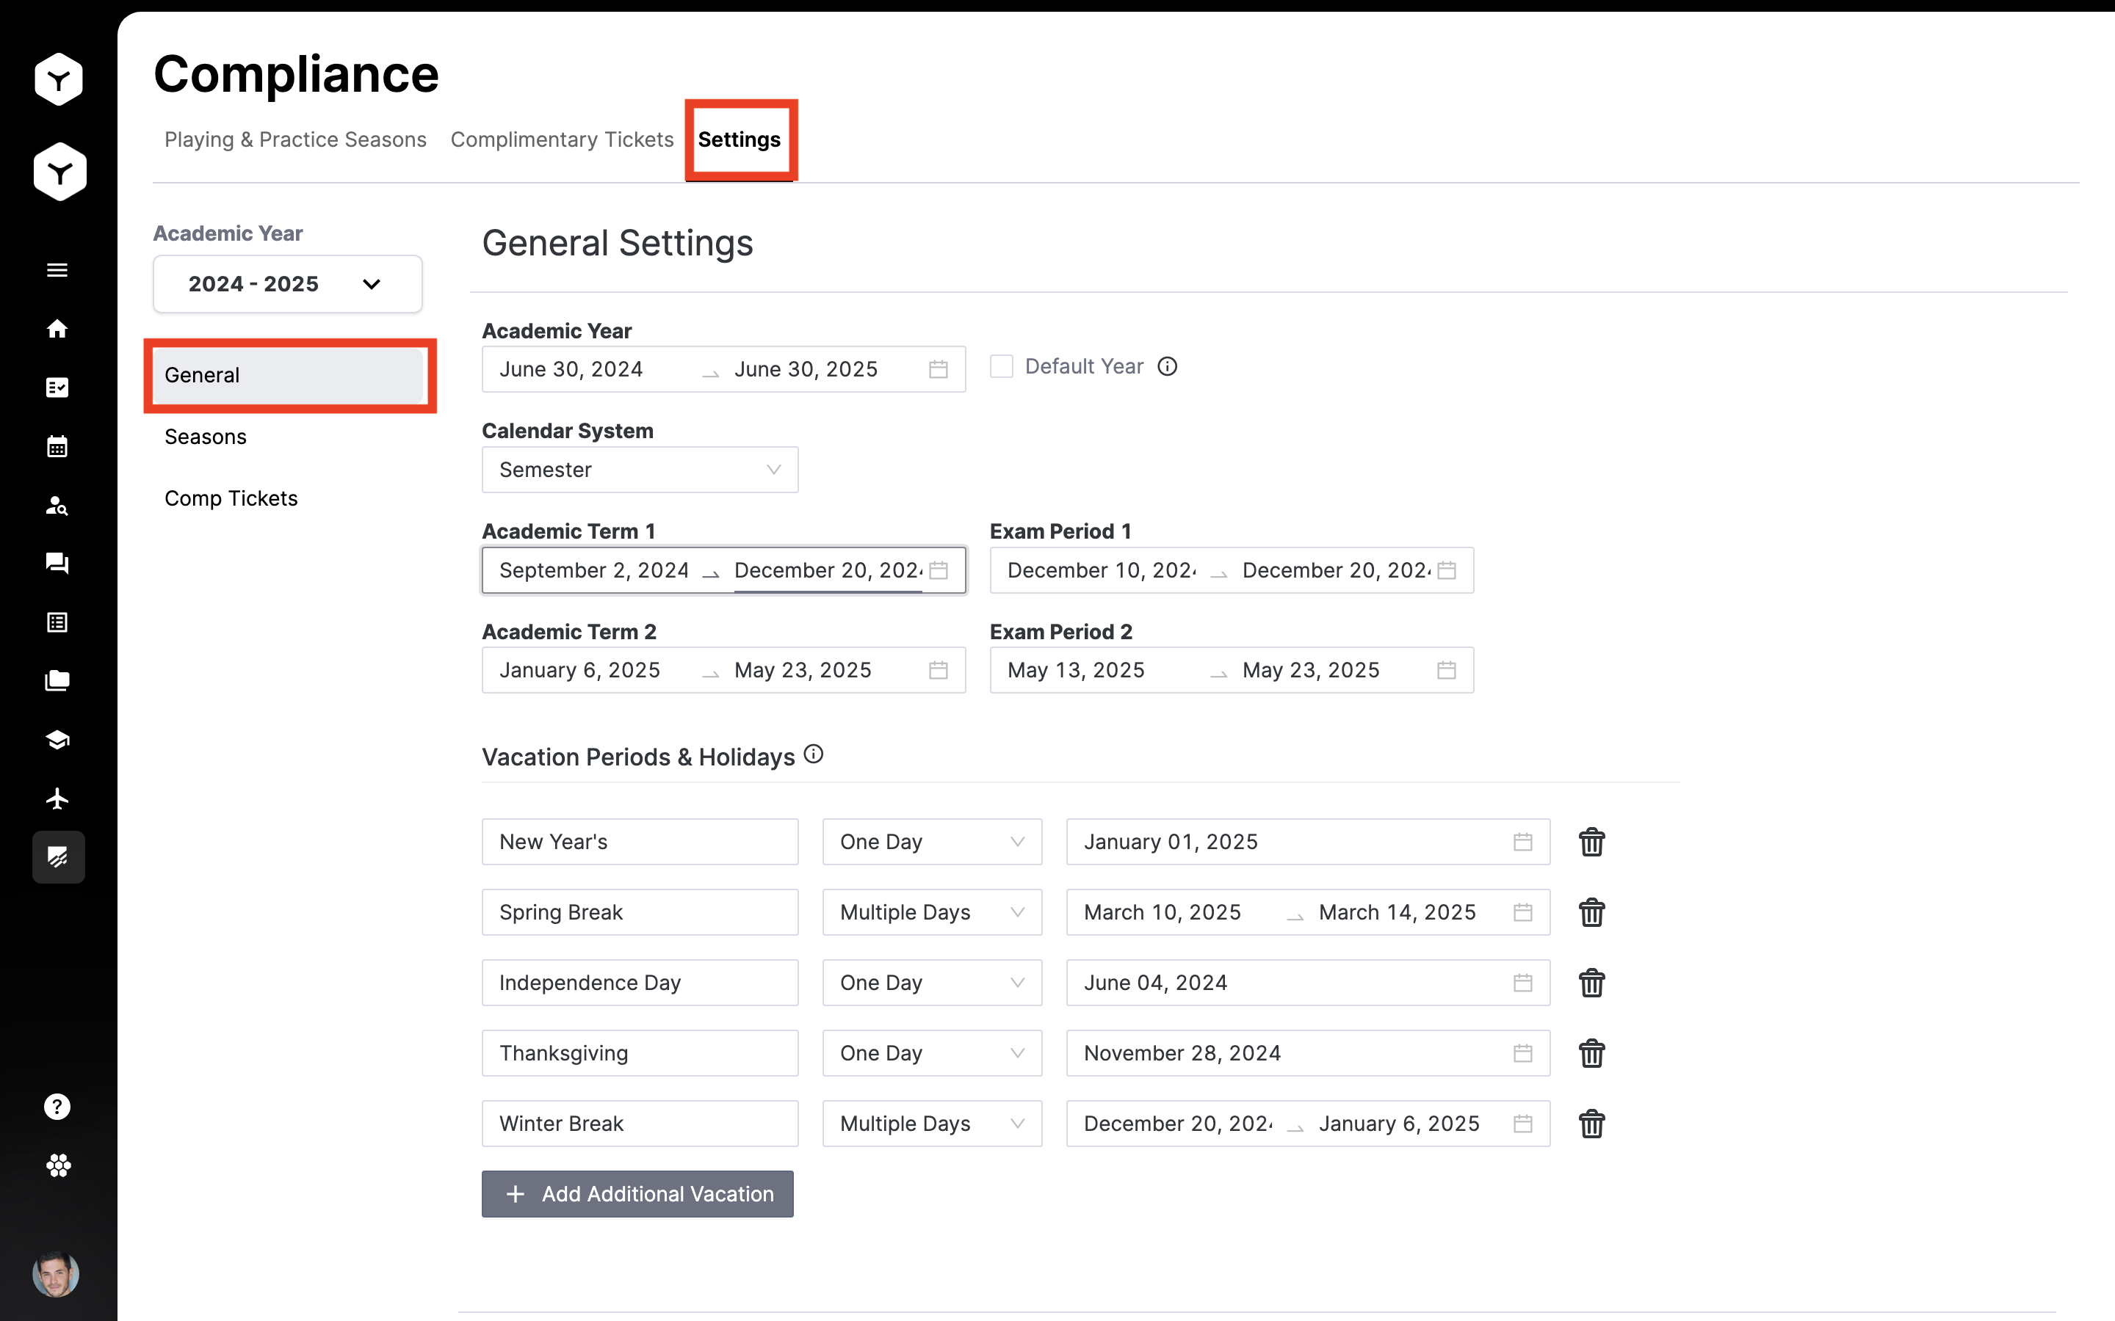The width and height of the screenshot is (2115, 1321).
Task: Select Seasons in the settings sidebar
Action: 206,437
